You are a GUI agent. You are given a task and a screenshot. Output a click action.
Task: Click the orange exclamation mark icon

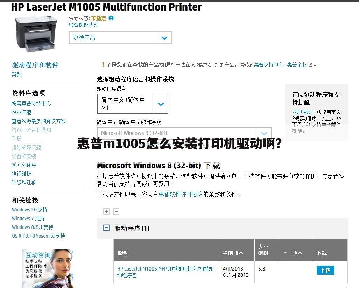click(x=103, y=65)
